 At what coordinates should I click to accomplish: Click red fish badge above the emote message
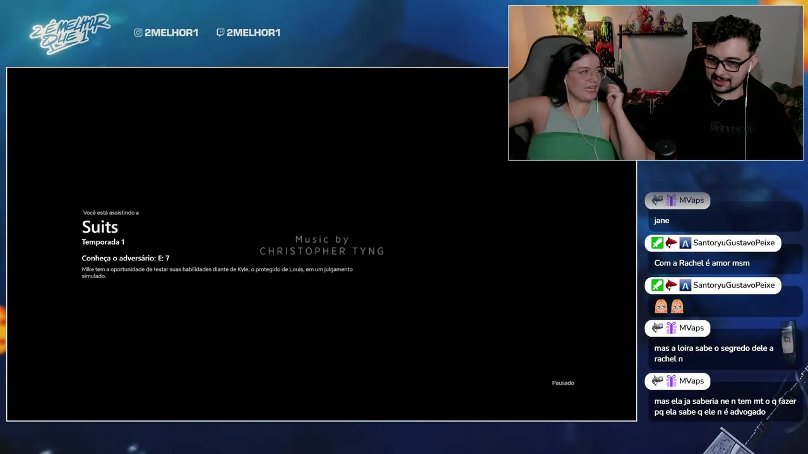tap(671, 285)
